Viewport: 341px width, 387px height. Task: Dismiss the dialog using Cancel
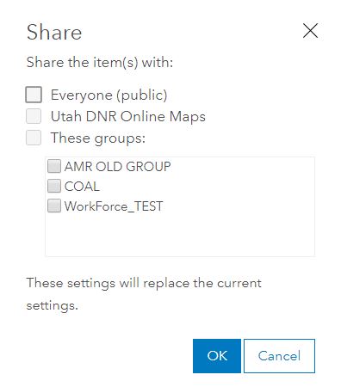point(279,356)
